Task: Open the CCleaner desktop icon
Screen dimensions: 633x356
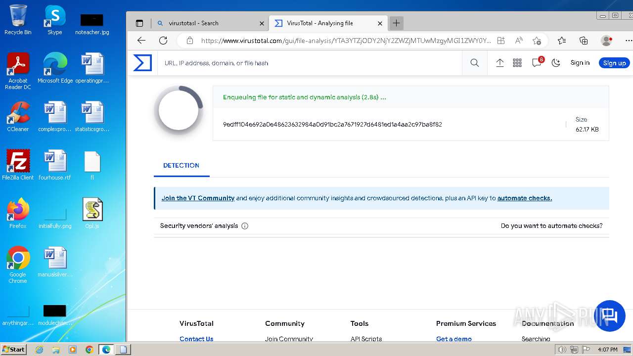Action: (x=18, y=117)
